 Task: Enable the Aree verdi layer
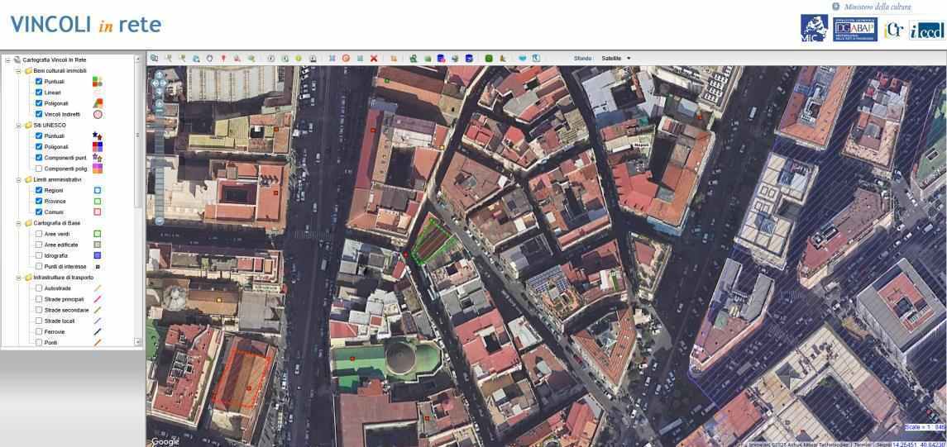(39, 234)
